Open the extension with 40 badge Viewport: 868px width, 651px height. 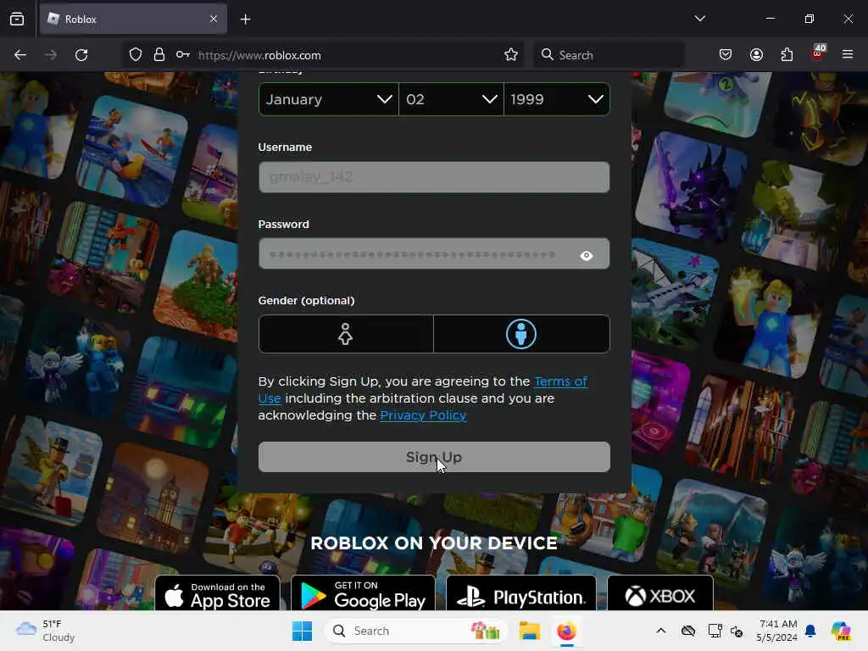point(818,53)
